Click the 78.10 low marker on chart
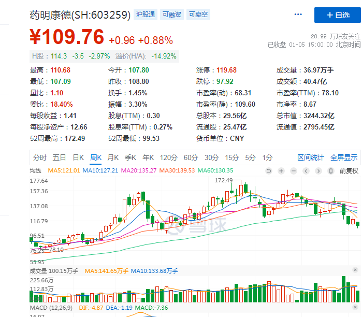This screenshot has height=317, width=362. 56,250
